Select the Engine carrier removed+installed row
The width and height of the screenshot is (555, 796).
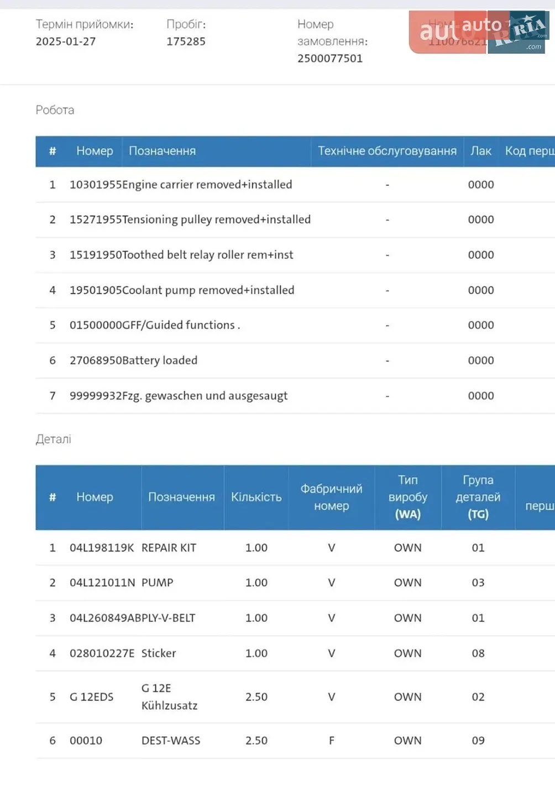coord(295,185)
